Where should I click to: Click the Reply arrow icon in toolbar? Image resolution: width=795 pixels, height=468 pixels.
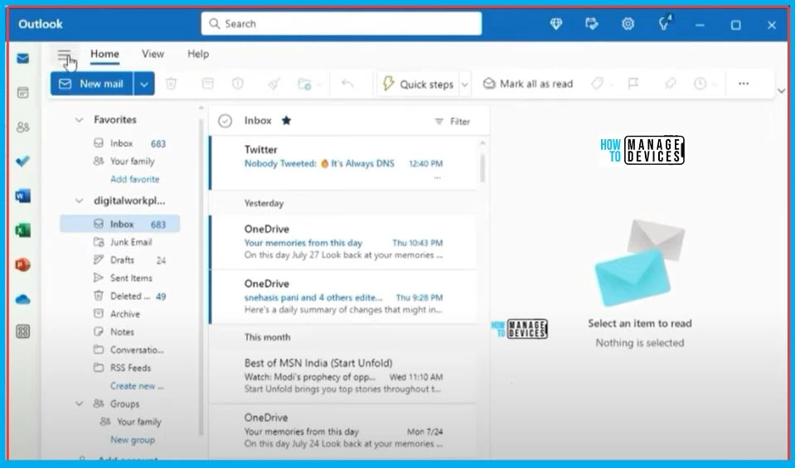[x=347, y=84]
